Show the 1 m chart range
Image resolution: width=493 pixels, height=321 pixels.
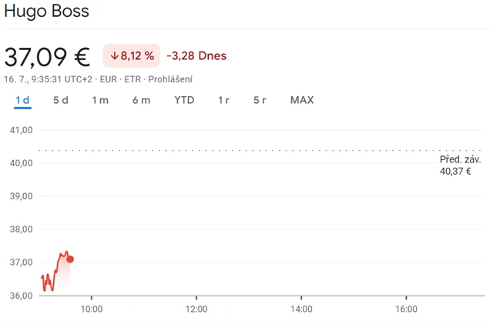pyautogui.click(x=100, y=100)
